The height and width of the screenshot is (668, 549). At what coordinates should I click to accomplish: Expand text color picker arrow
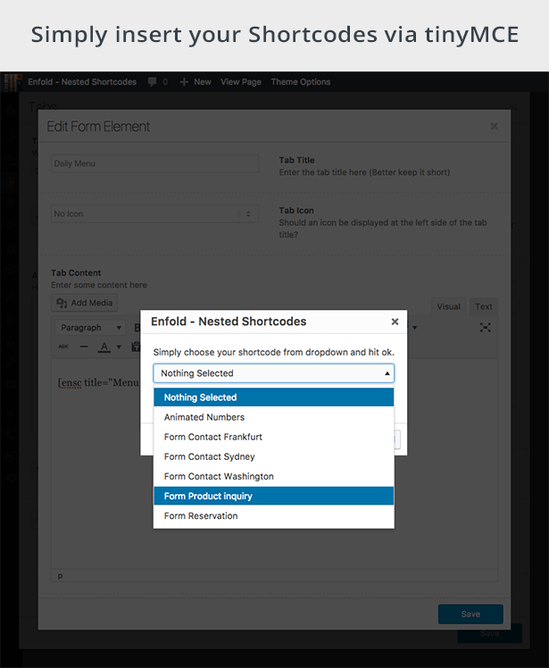(119, 347)
